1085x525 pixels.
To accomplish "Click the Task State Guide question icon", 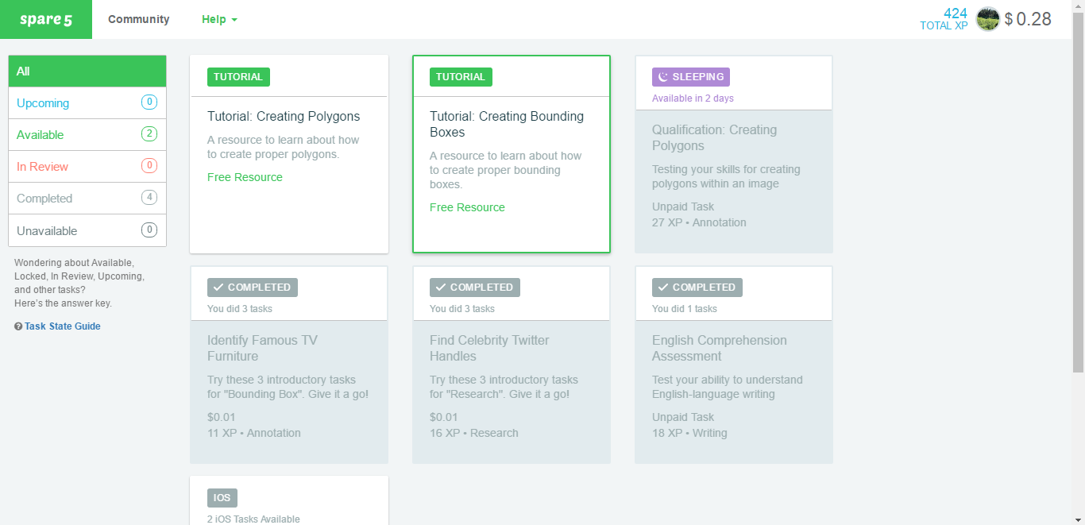I will [18, 326].
